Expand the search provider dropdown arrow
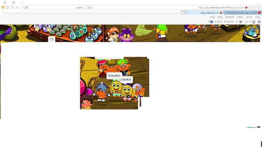The image size is (262, 147). coord(23,8)
